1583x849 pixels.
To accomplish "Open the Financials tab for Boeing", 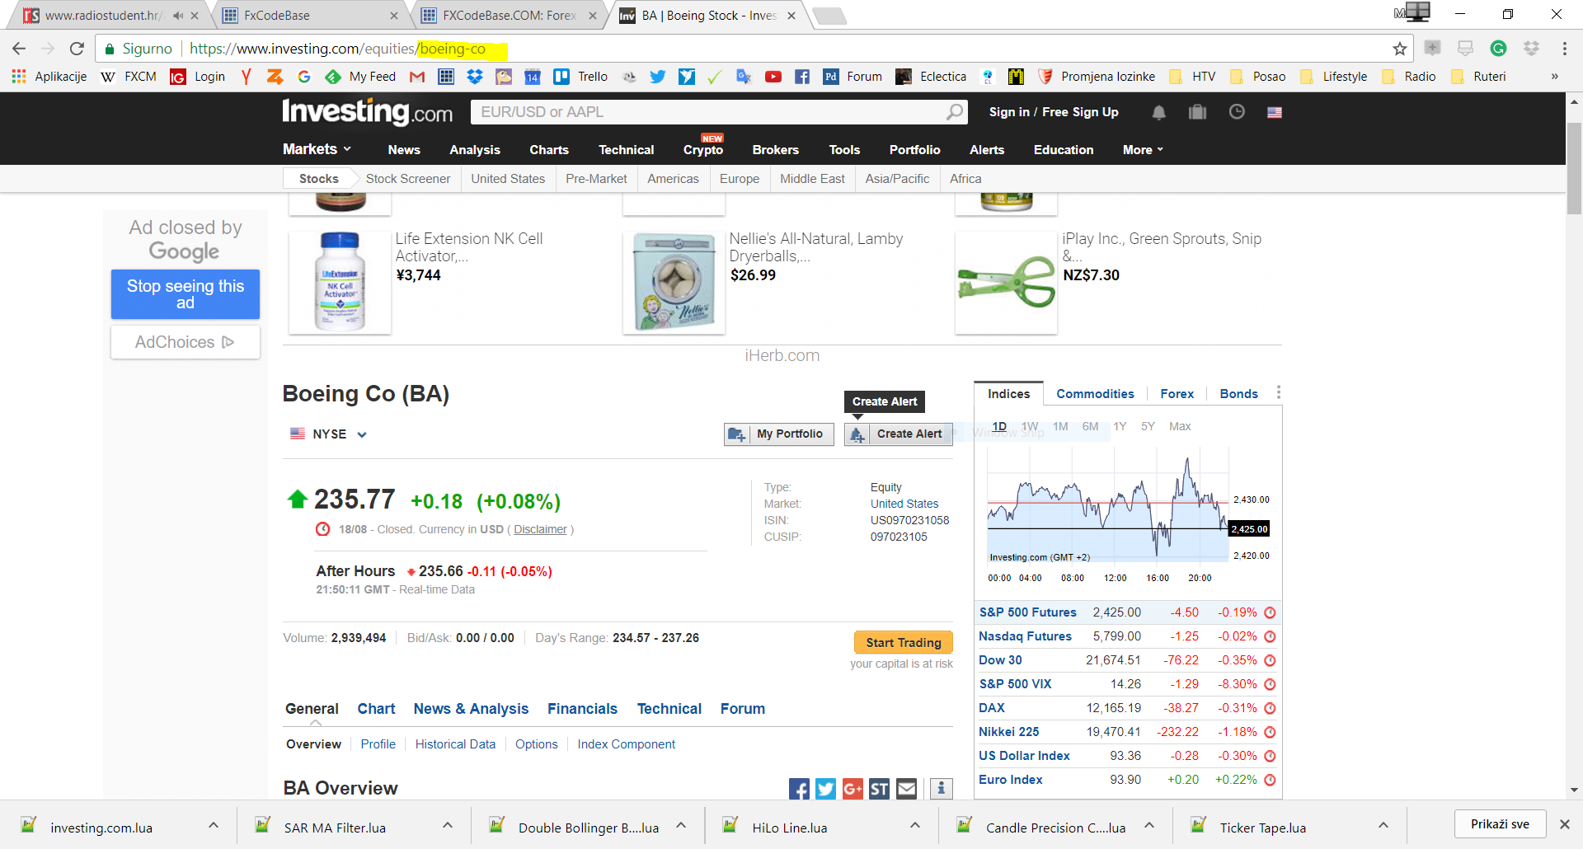I will click(582, 709).
